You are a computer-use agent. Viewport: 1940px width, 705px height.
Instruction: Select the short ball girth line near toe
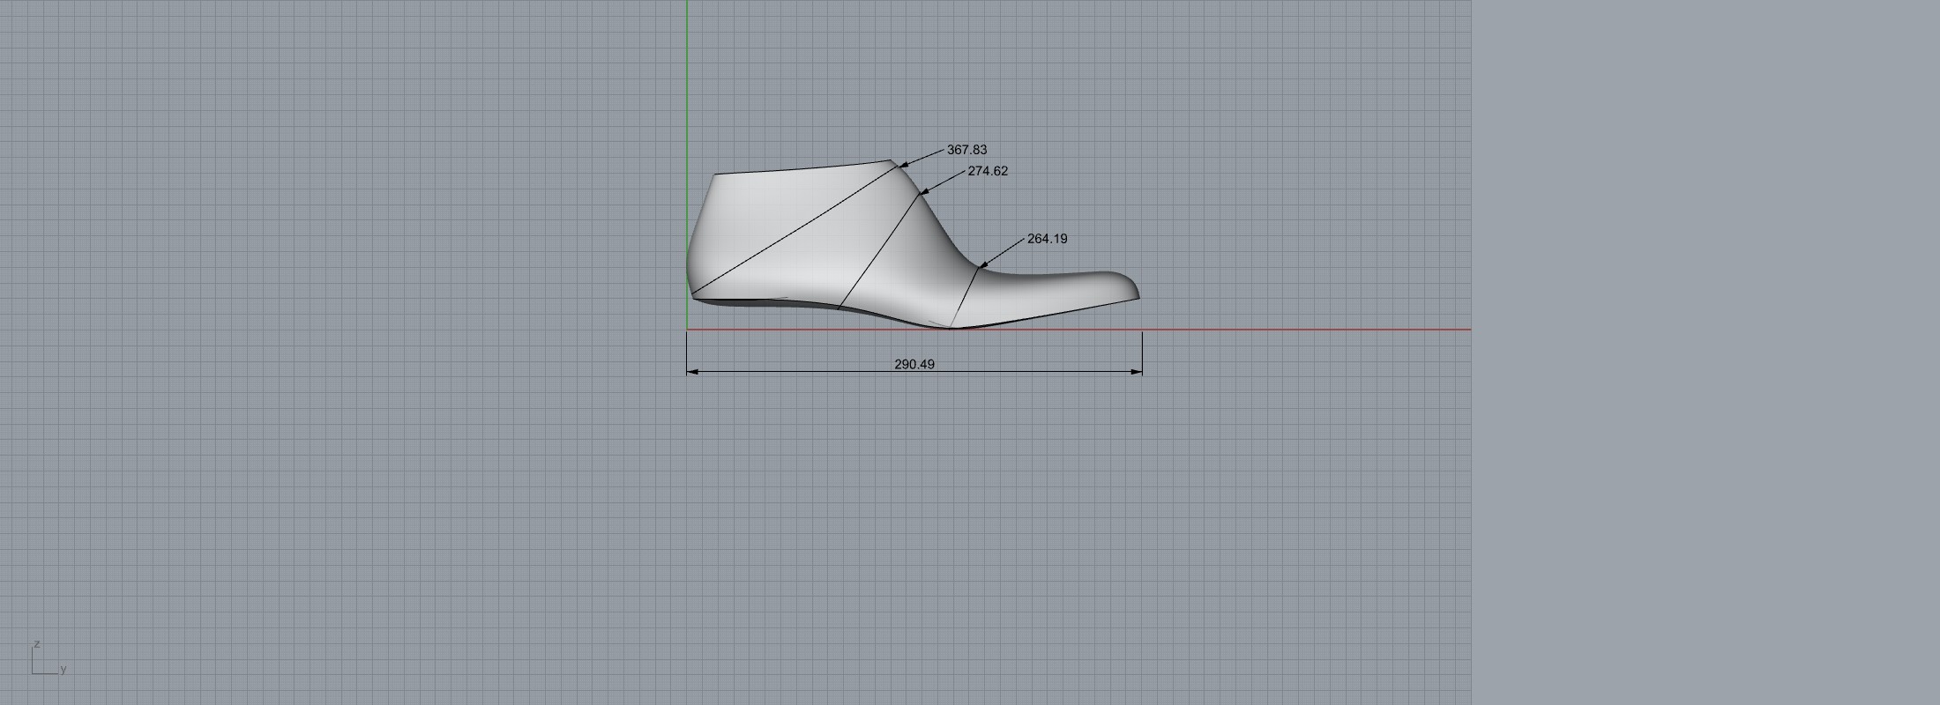[964, 297]
